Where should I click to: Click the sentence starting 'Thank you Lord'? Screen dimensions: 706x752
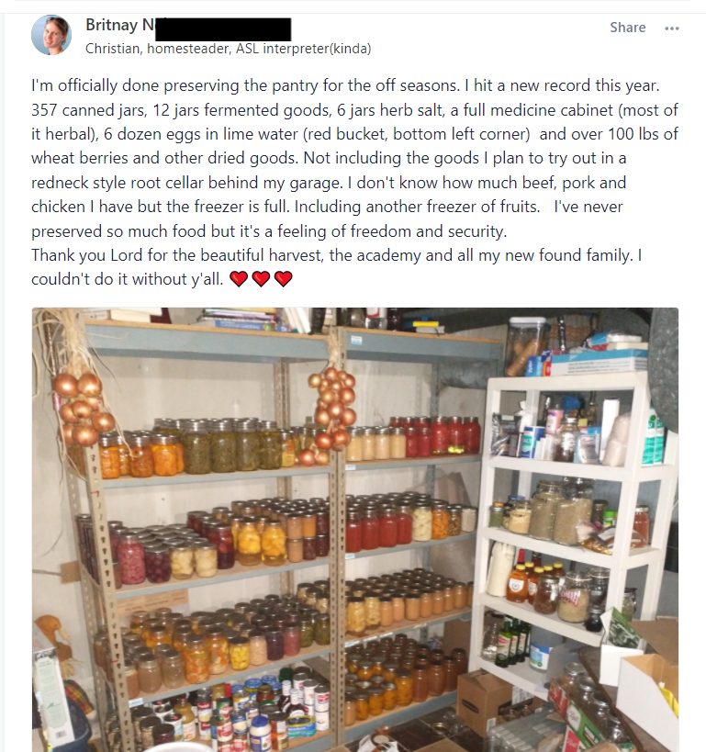point(337,255)
